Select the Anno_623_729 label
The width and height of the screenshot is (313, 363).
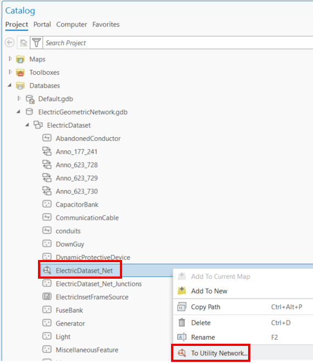point(76,178)
